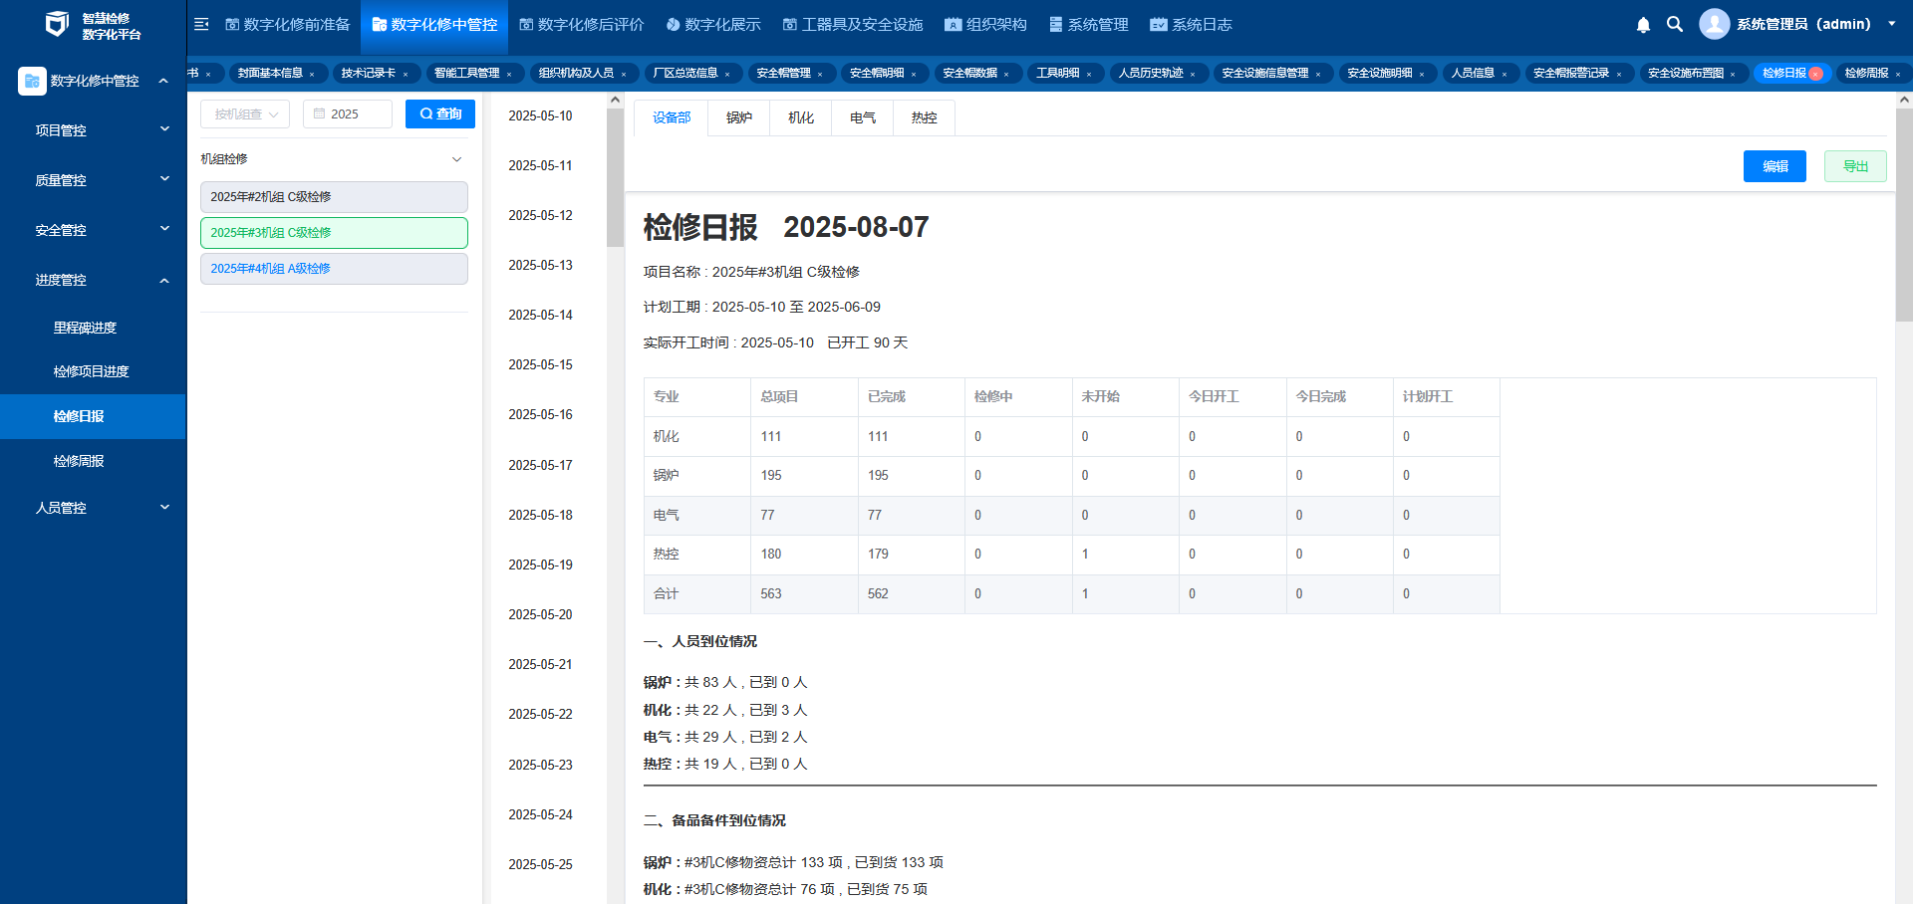Switch to the 锅炉 tab
The image size is (1913, 904).
pyautogui.click(x=738, y=117)
